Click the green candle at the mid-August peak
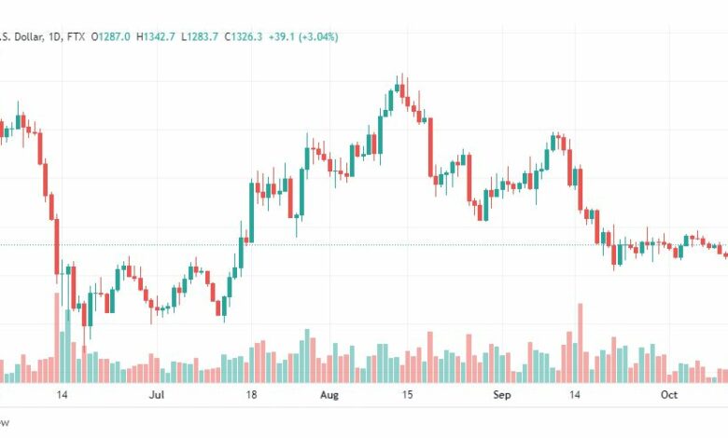Viewport: 728px width, 438px height. 397,87
